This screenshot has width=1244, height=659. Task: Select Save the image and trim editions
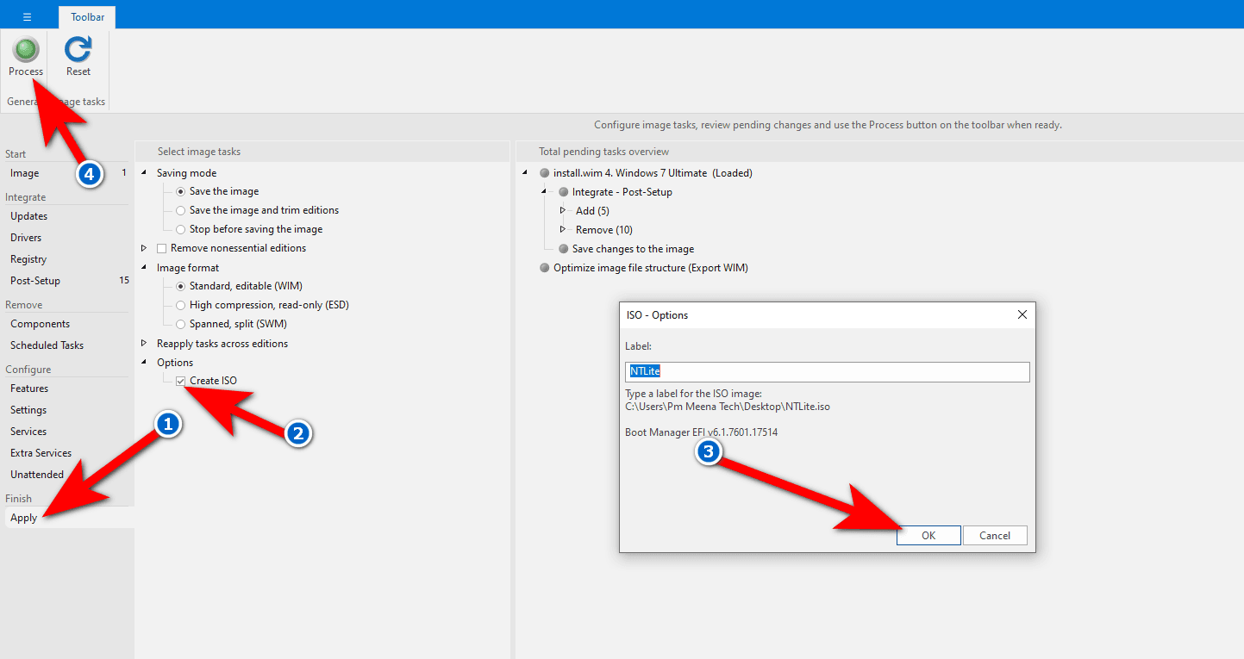click(x=180, y=210)
